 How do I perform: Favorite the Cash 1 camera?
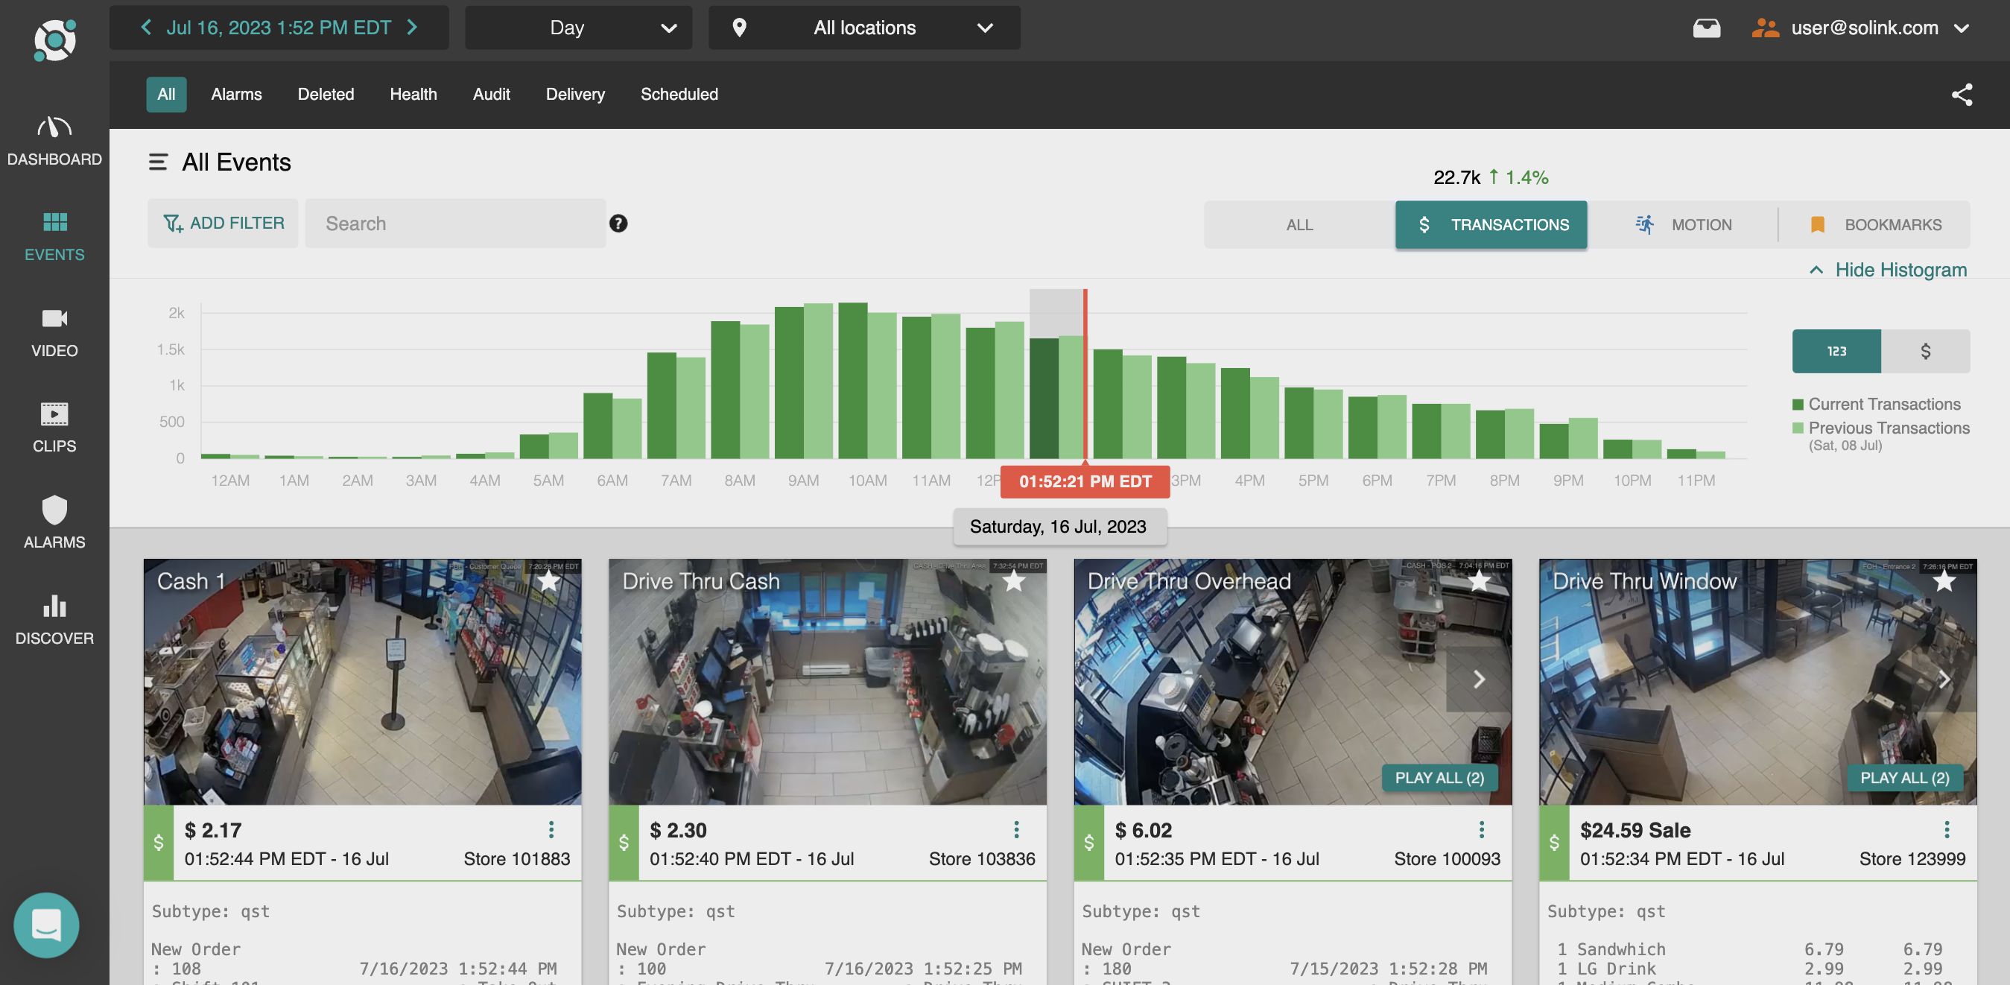click(548, 582)
